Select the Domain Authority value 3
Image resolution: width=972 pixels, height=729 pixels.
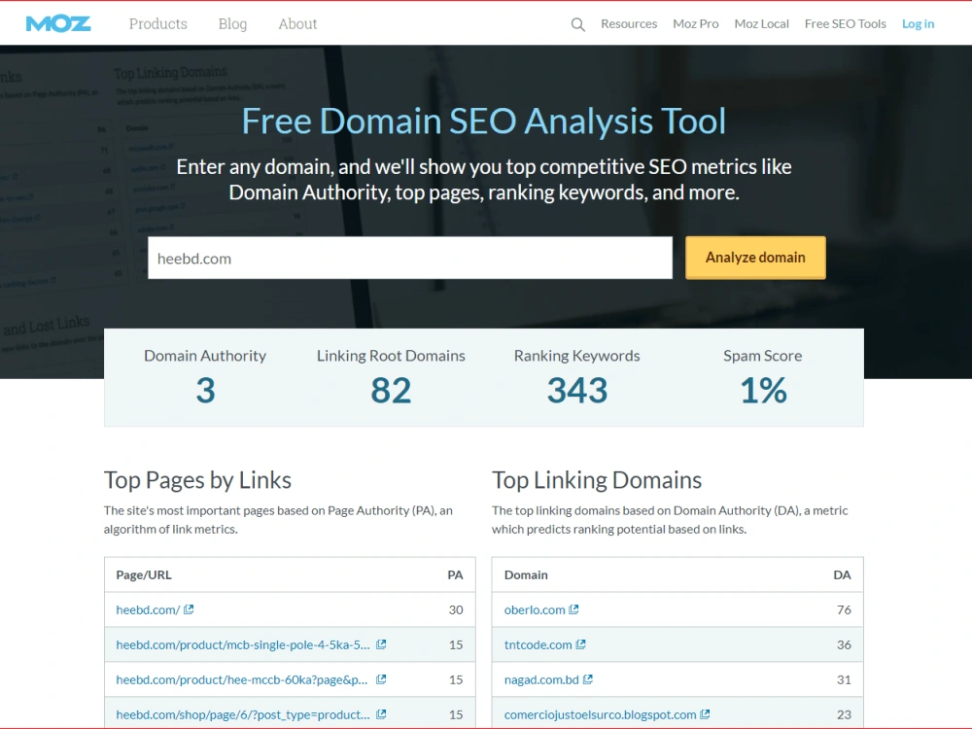tap(205, 391)
